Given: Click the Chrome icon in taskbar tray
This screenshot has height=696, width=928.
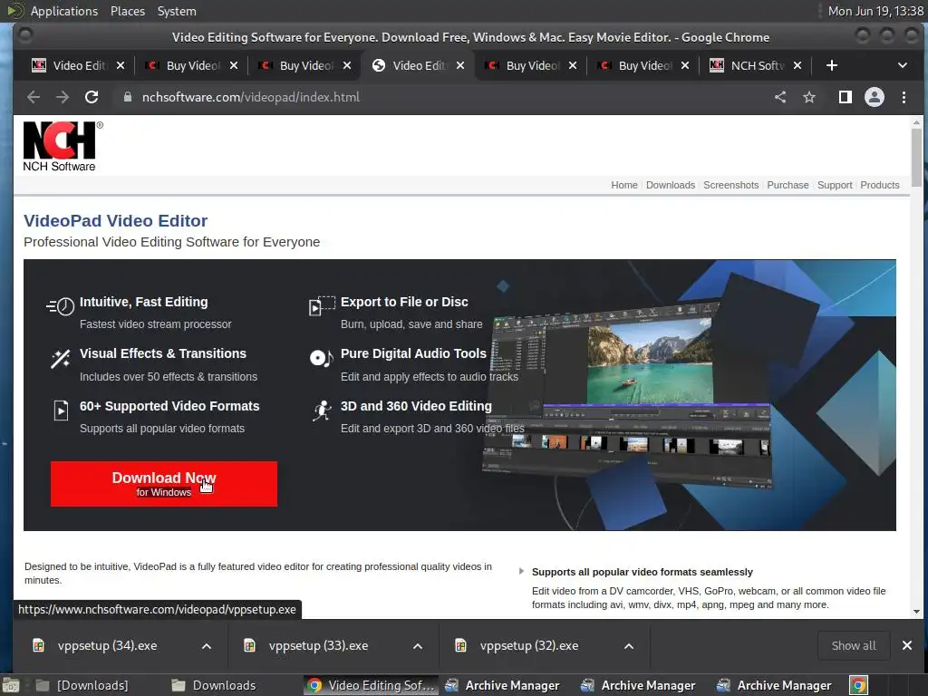Looking at the screenshot, I should click(x=859, y=685).
